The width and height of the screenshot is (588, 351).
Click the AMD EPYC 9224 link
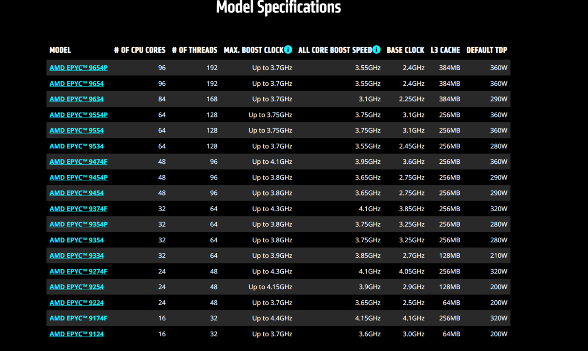click(76, 303)
